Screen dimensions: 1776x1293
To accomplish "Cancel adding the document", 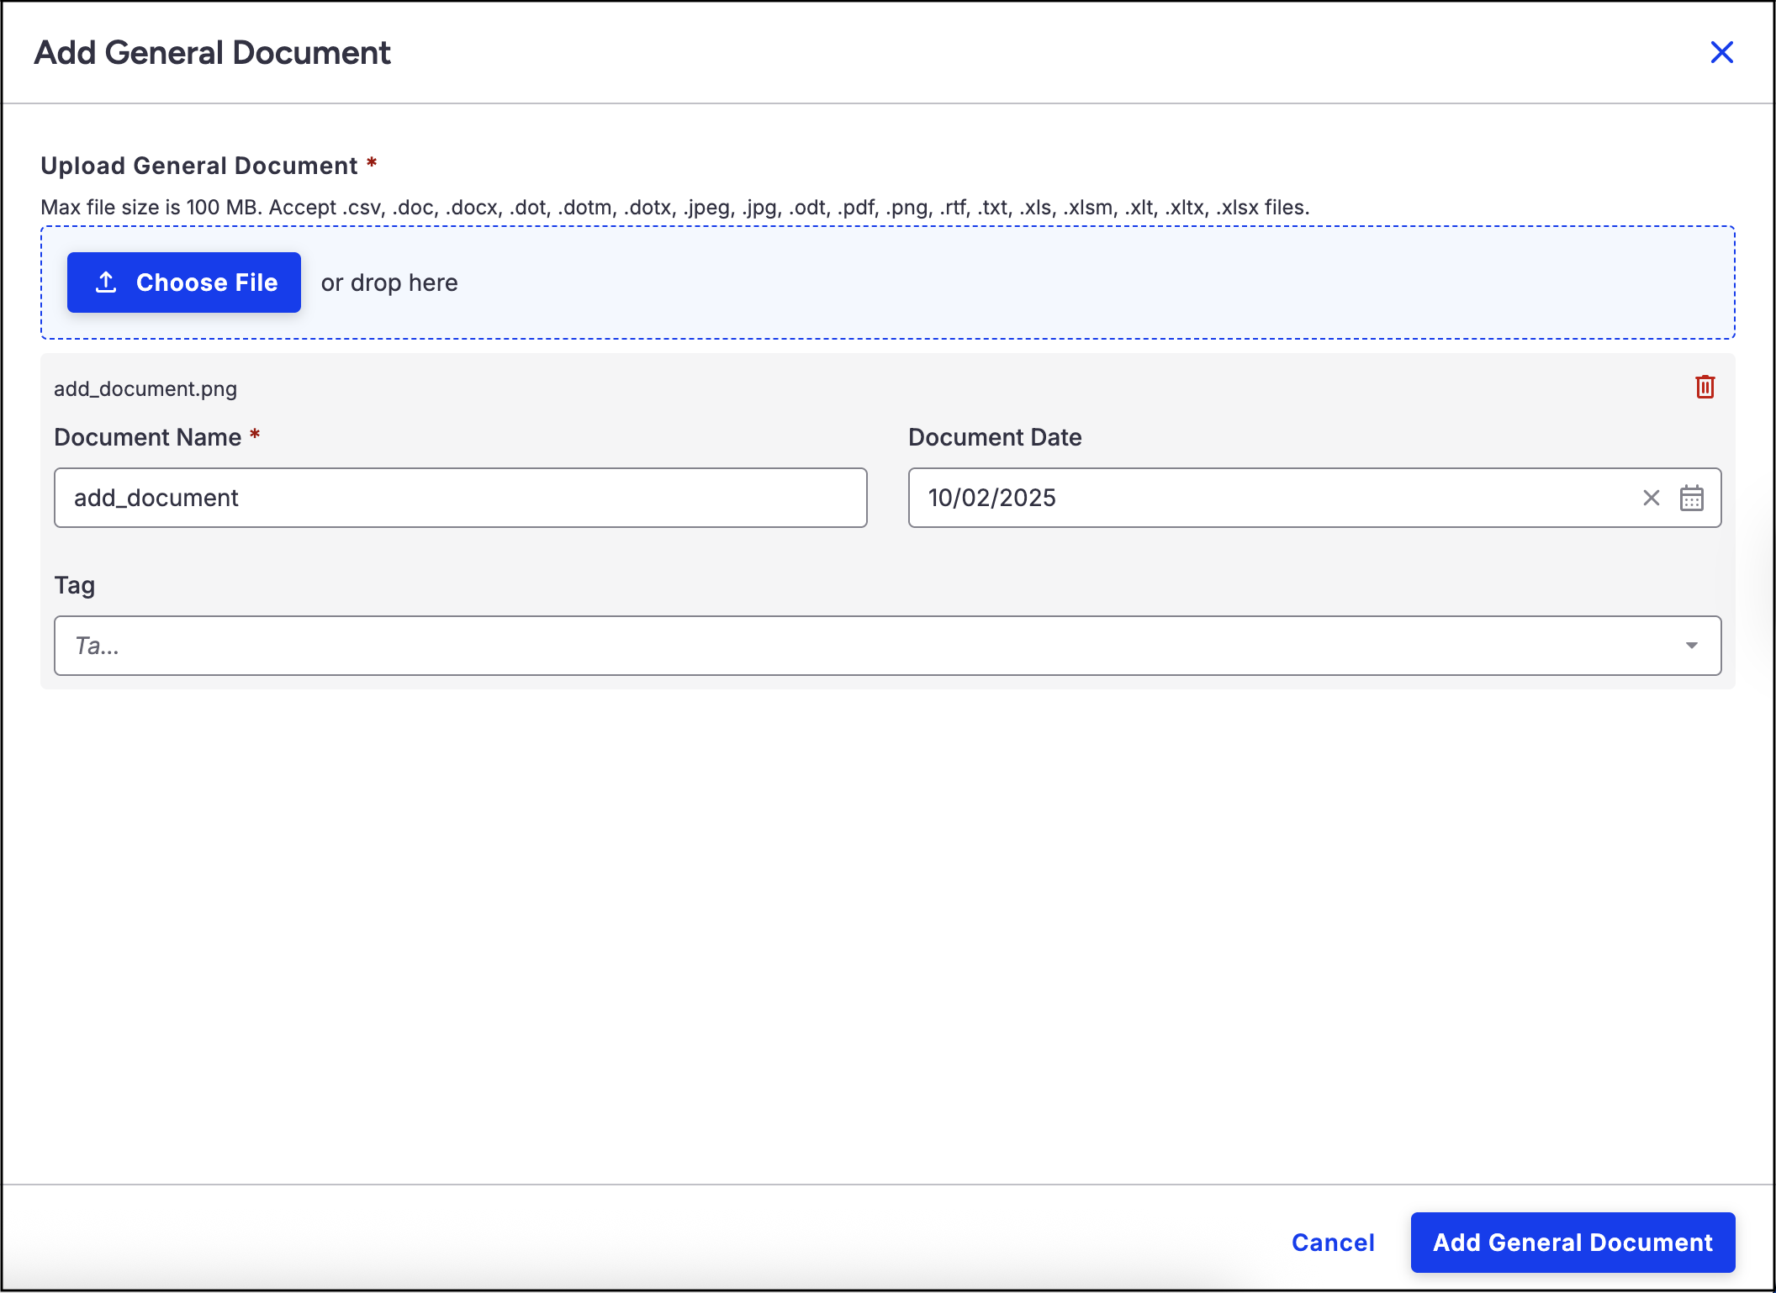I will pos(1333,1243).
